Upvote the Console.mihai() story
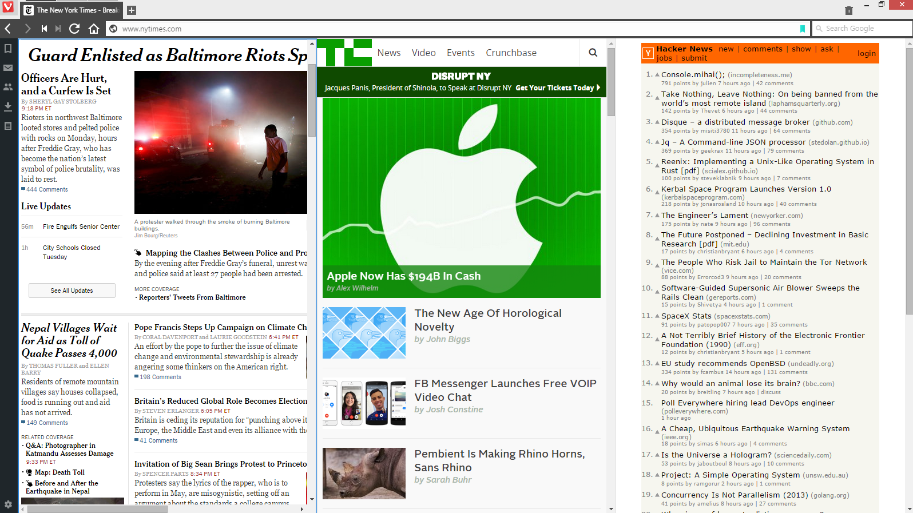The image size is (913, 513). tap(657, 75)
